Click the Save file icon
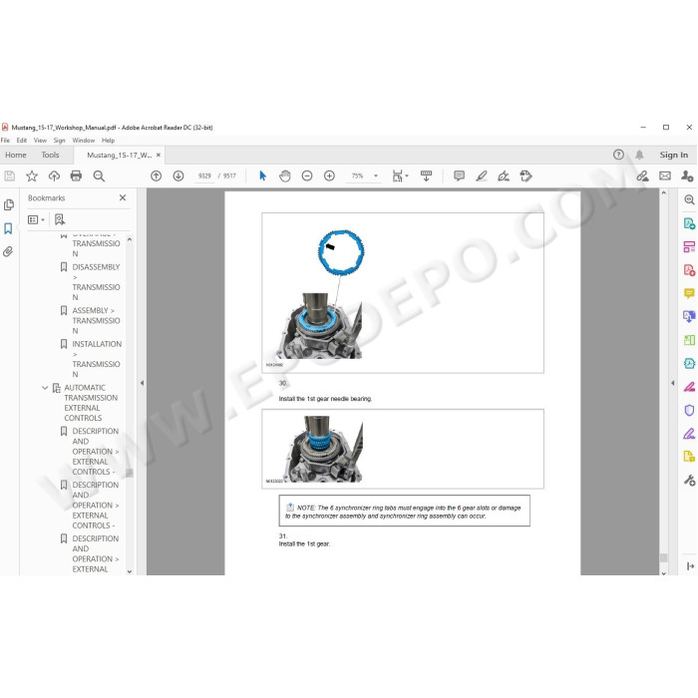Screen dimensions: 698x698 pyautogui.click(x=10, y=175)
